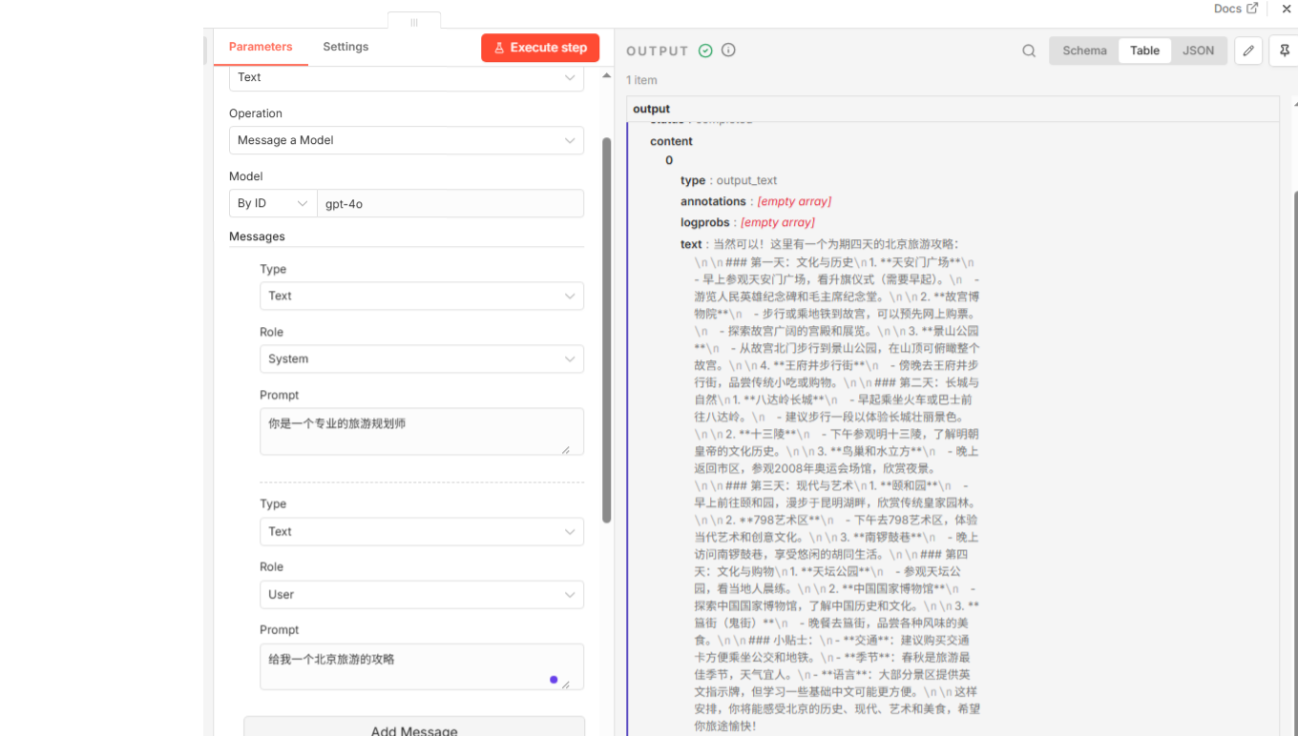Click the scroll-up arrow of parameters panel
The image size is (1298, 736).
coord(606,76)
